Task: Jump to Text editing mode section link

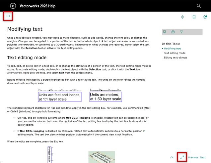Action: (x=175, y=53)
